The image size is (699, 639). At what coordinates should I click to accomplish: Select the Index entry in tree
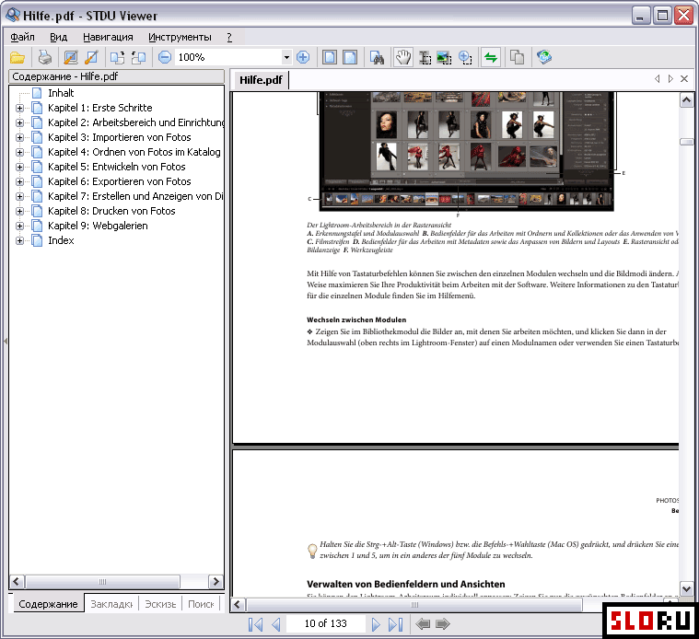coord(61,240)
